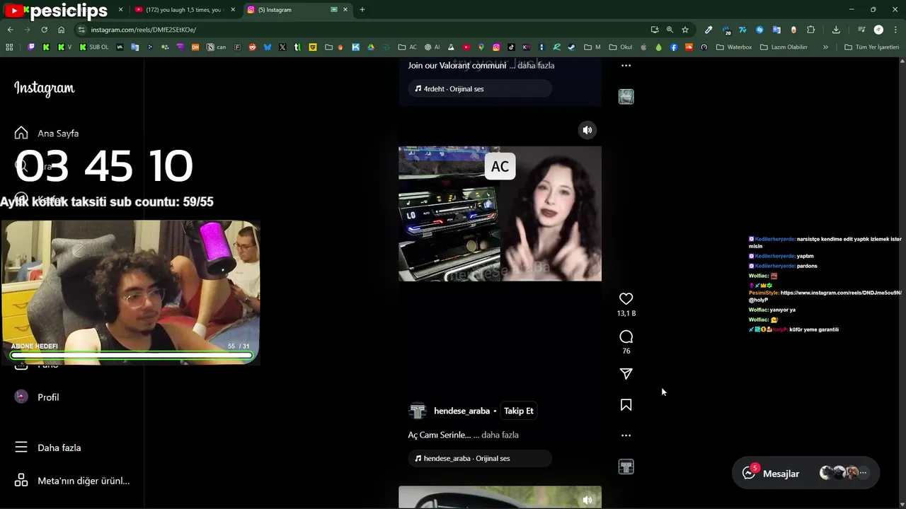Open comments on reel showing 76 comments

[626, 337]
